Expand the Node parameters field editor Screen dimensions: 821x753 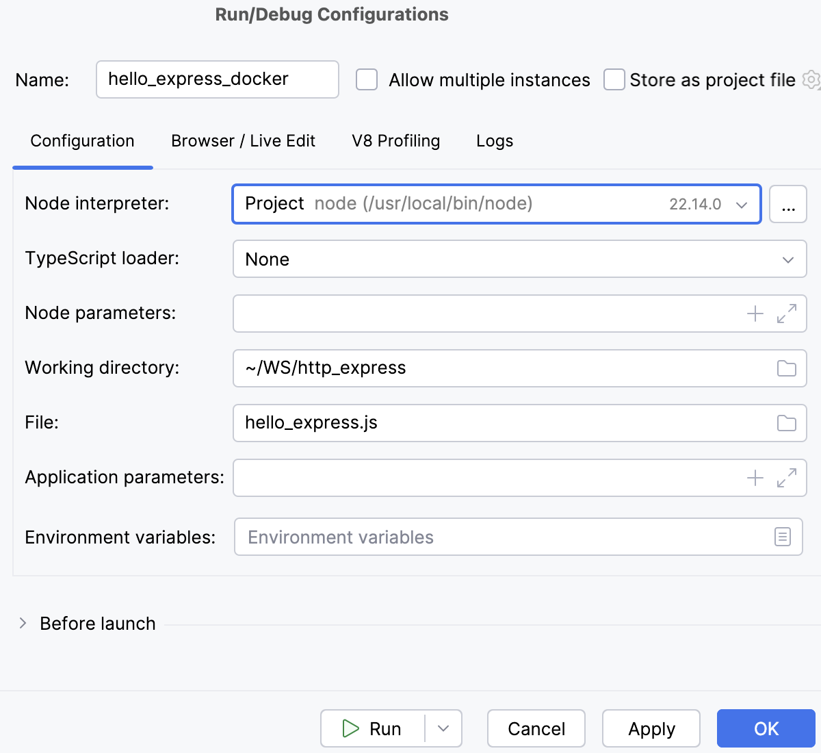click(785, 313)
